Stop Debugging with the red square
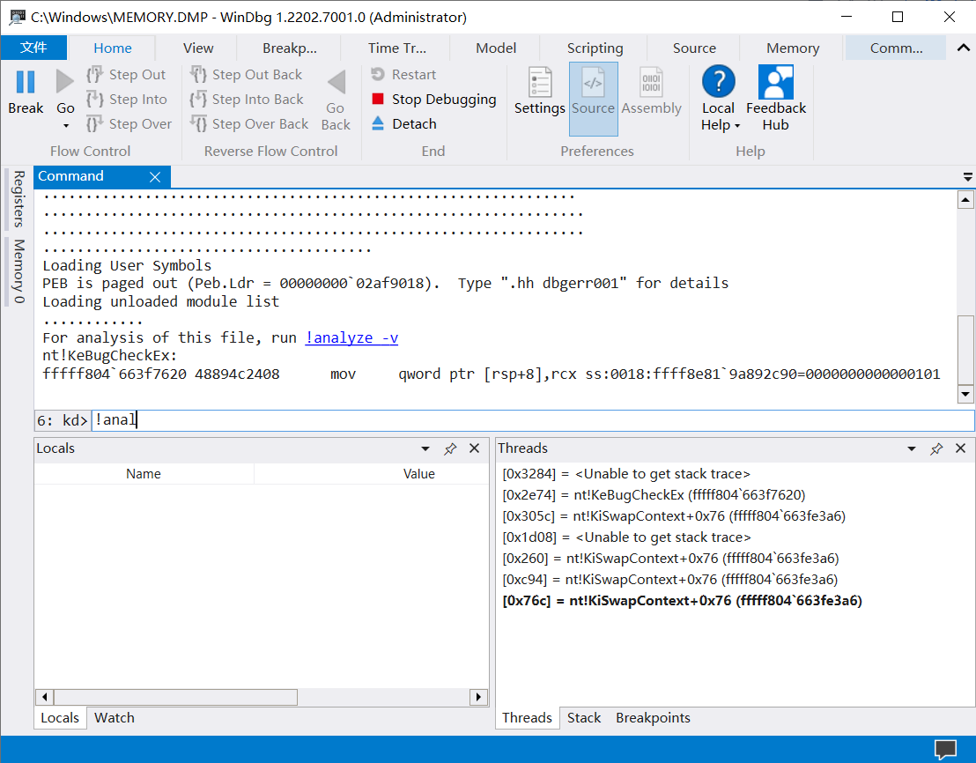The height and width of the screenshot is (763, 976). pyautogui.click(x=434, y=100)
